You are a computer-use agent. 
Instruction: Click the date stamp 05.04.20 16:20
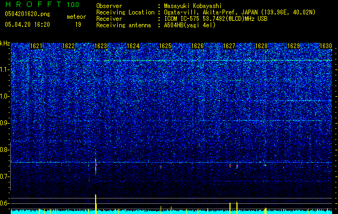[x=27, y=25]
